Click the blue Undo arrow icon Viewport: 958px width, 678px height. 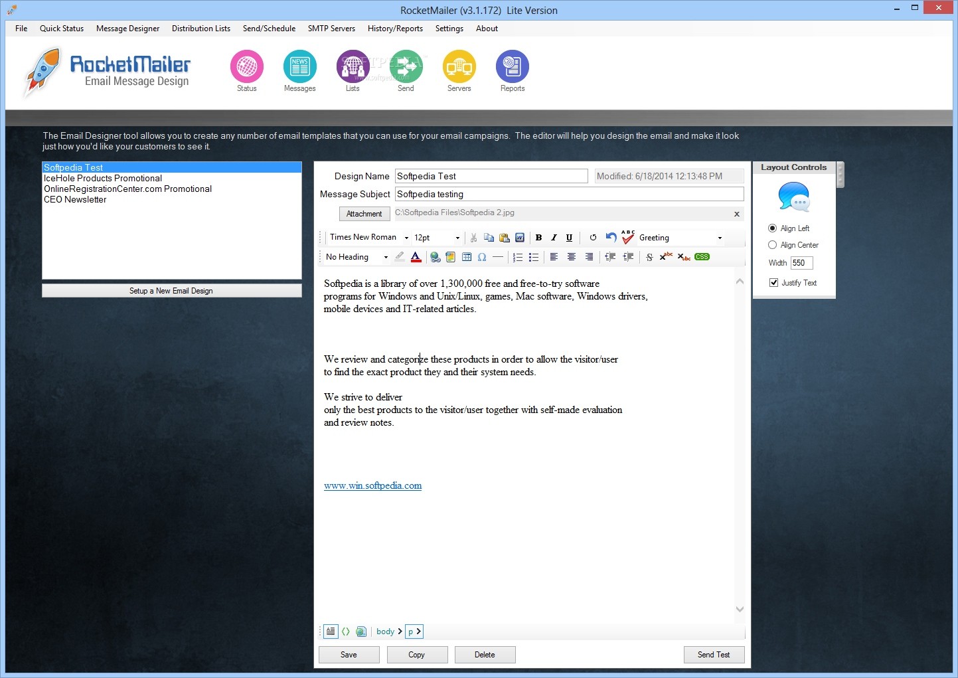(611, 237)
